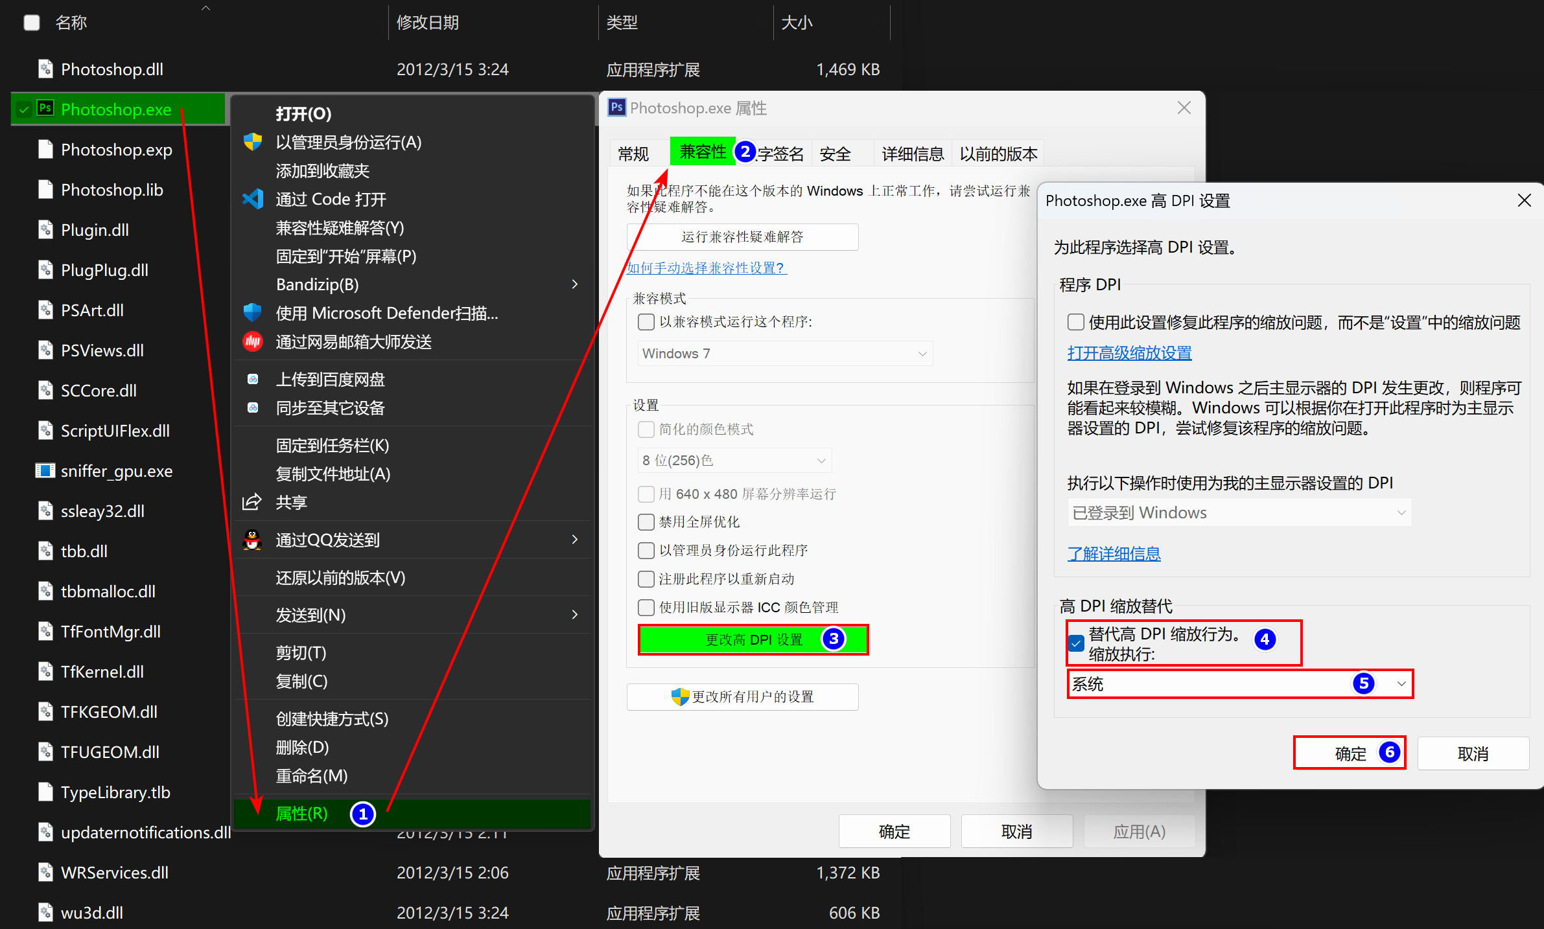Switch to the 兼容性 tab
The width and height of the screenshot is (1544, 929).
pyautogui.click(x=703, y=152)
